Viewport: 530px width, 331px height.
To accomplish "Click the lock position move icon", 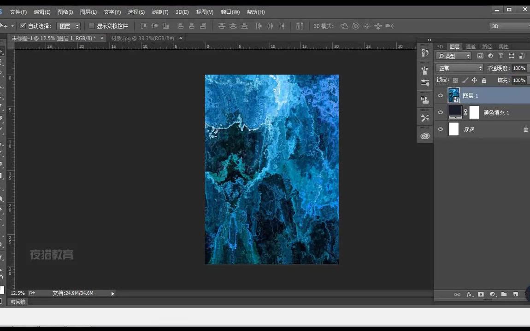I will [x=474, y=80].
